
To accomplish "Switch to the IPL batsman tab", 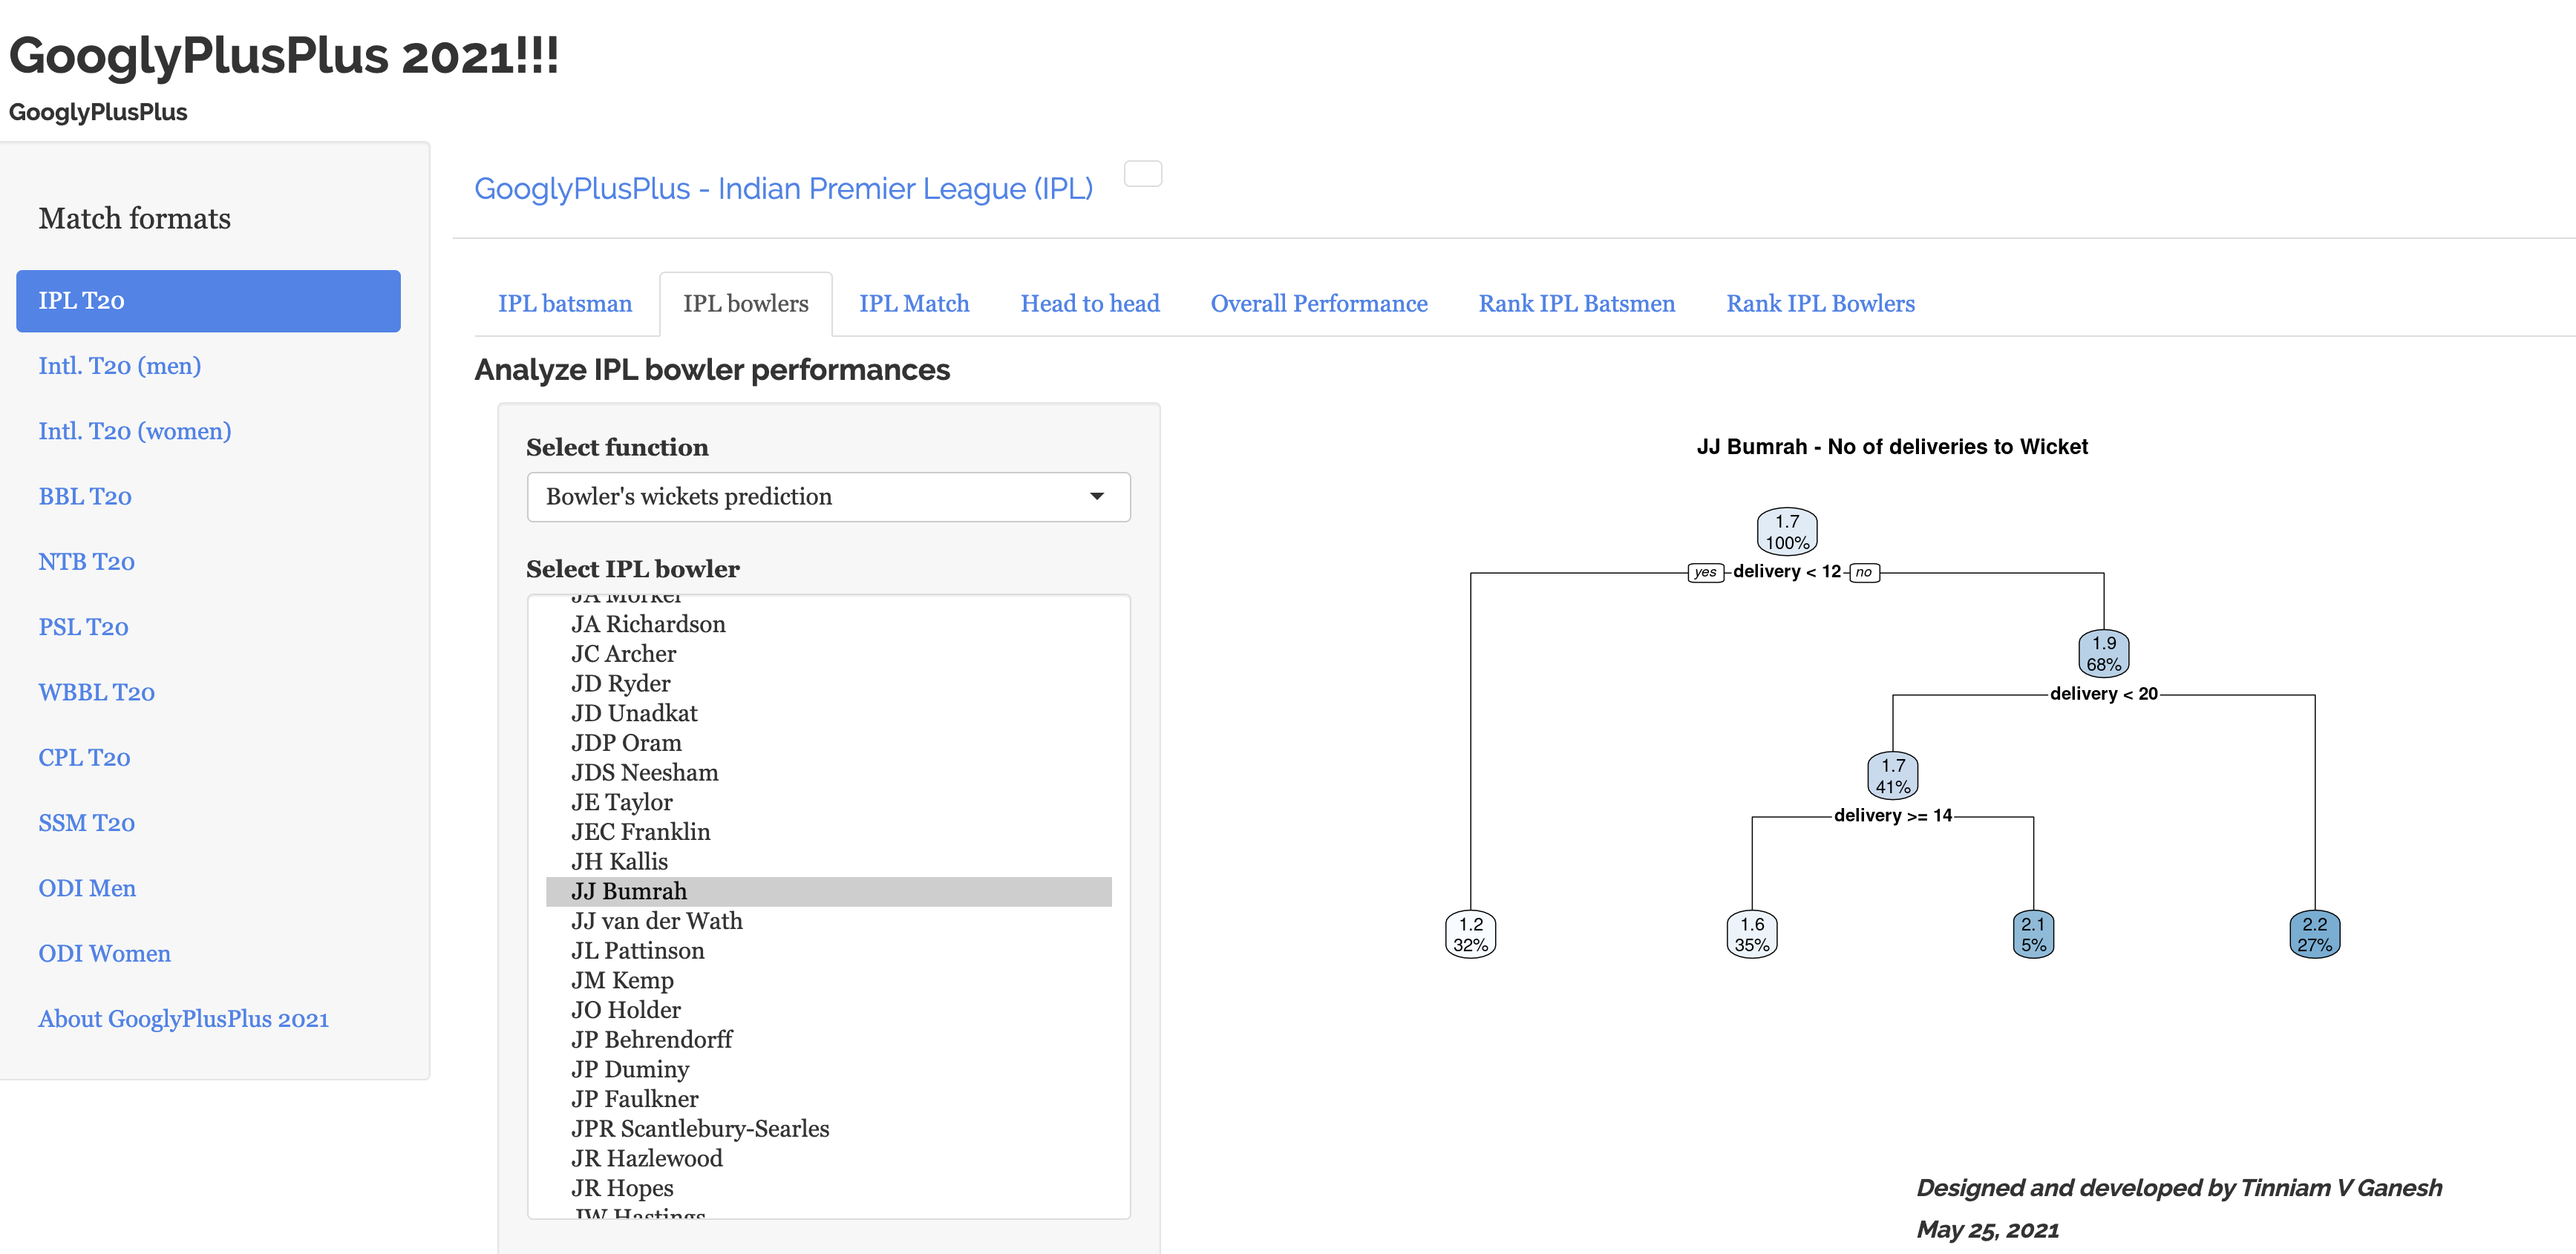I will point(565,303).
